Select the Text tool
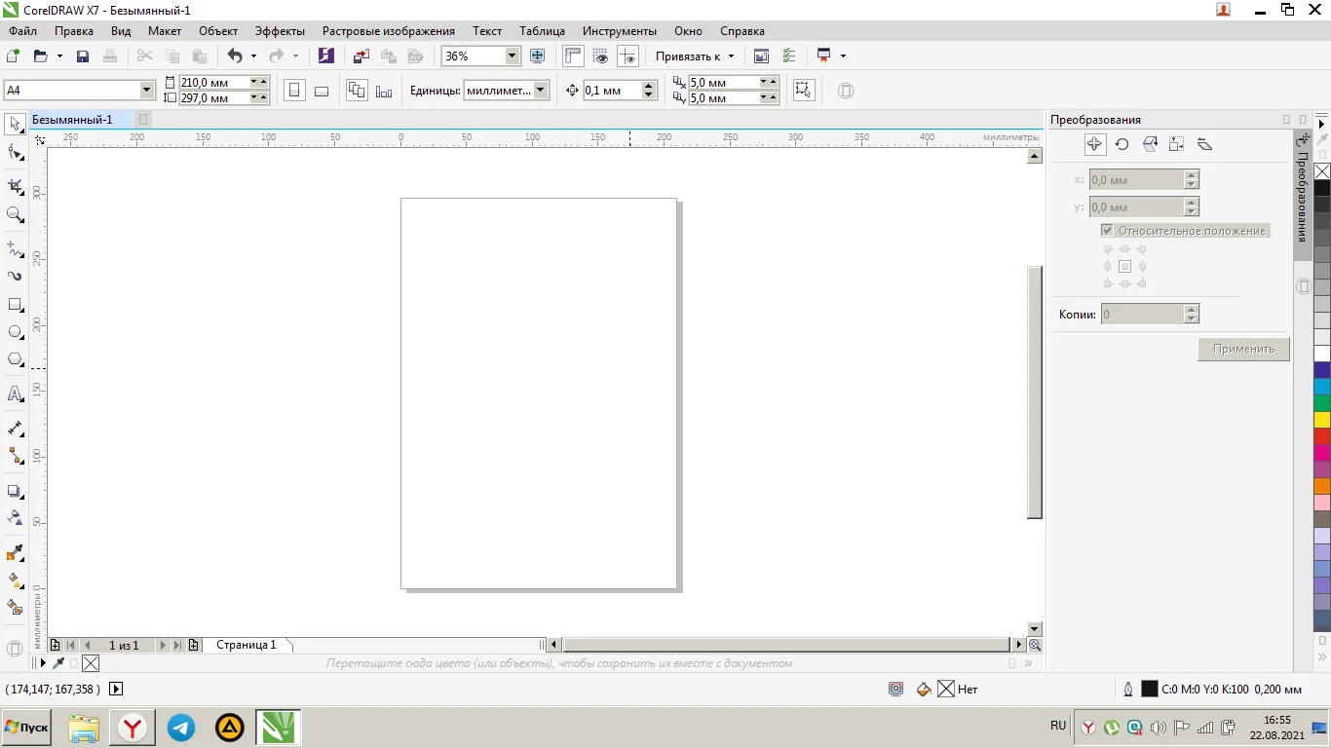The width and height of the screenshot is (1331, 748). point(16,394)
